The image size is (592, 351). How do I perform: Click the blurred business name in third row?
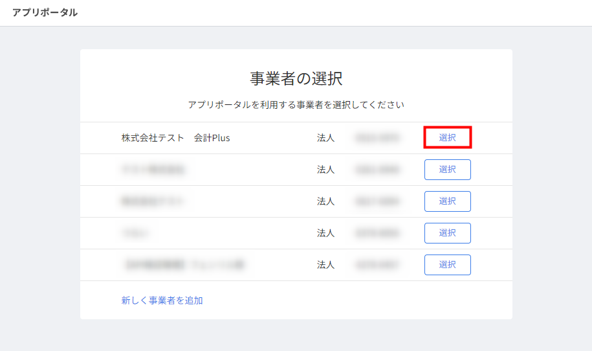(152, 201)
